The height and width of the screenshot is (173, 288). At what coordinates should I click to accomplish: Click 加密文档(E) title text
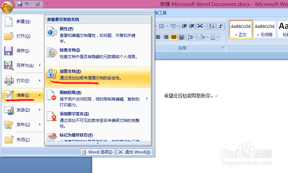point(70,71)
